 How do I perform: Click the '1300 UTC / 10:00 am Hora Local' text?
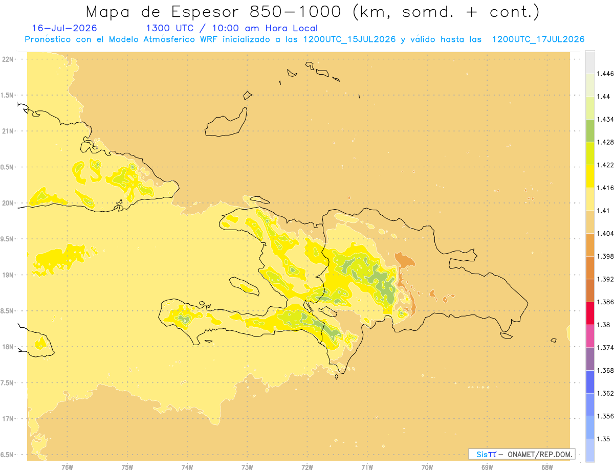pos(232,29)
